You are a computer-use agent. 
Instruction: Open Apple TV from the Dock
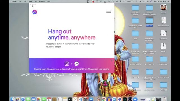tap(70, 99)
